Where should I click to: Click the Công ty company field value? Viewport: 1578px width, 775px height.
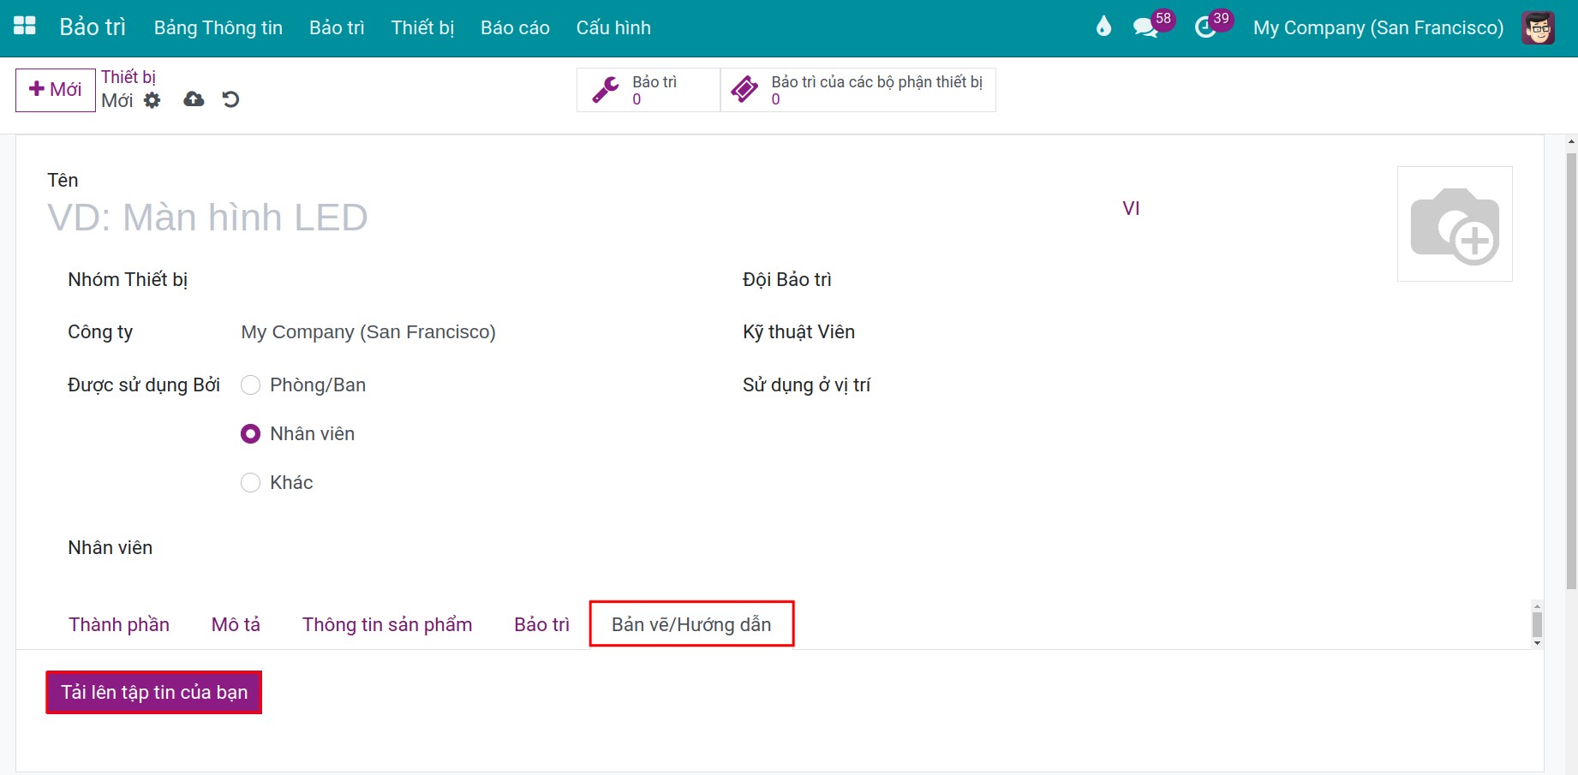(368, 332)
